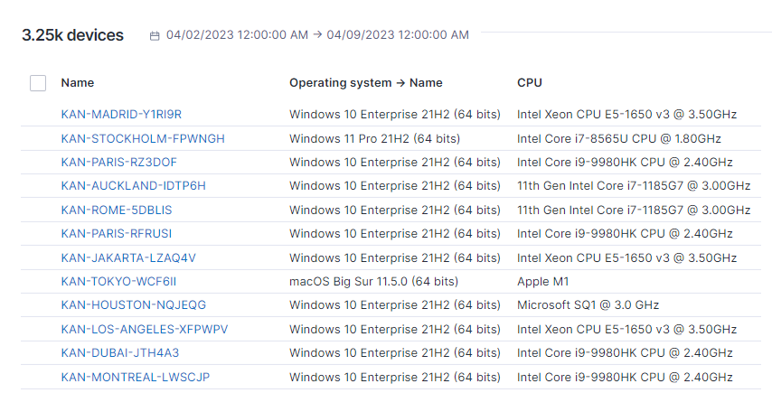This screenshot has height=393, width=772.
Task: Open device KAN-STOCKHOLM-FPWNGH
Action: pyautogui.click(x=143, y=138)
